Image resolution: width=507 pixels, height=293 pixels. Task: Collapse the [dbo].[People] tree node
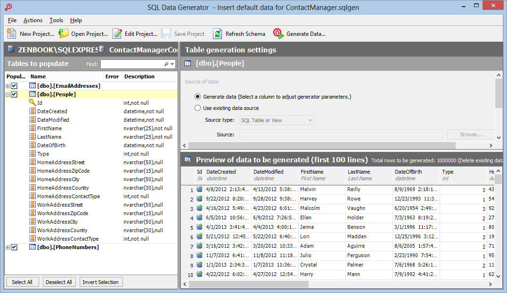click(8, 94)
